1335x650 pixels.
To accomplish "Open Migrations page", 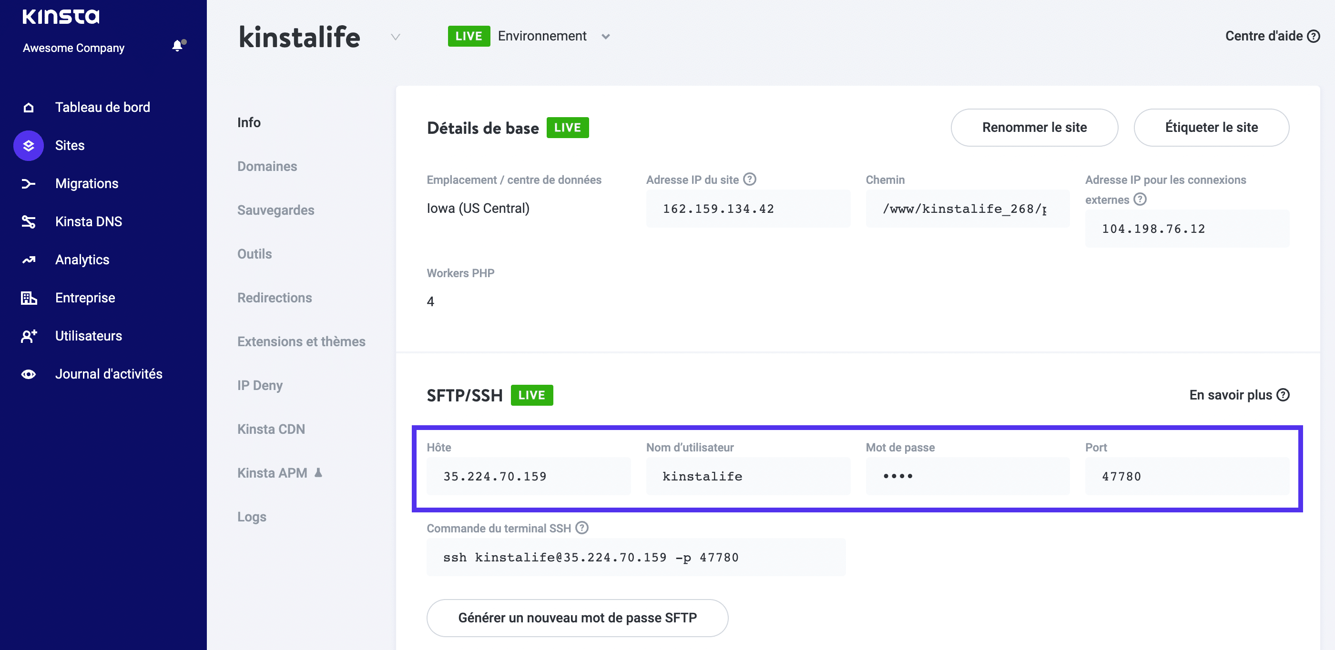I will pos(87,183).
